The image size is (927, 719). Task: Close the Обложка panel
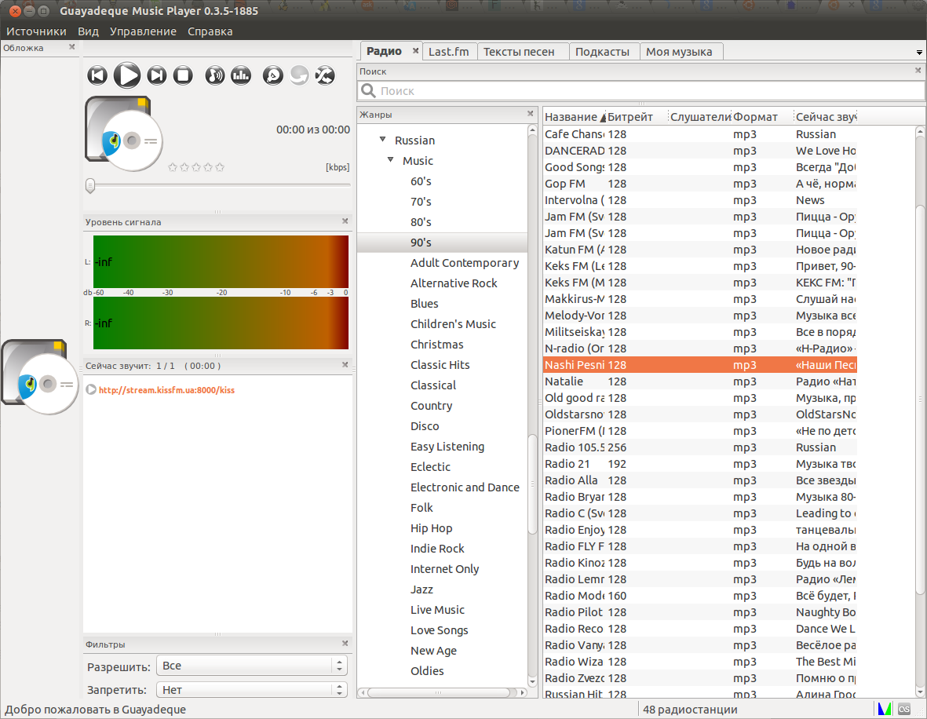72,47
